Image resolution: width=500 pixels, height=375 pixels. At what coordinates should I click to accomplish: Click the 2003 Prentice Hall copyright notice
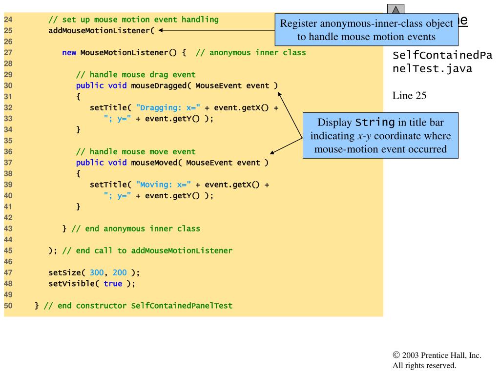pos(437,360)
